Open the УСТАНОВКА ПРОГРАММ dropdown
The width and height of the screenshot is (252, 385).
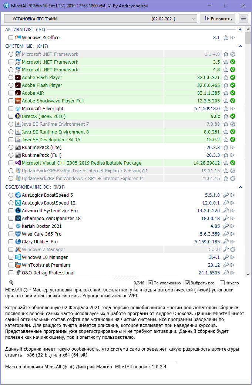100,18
